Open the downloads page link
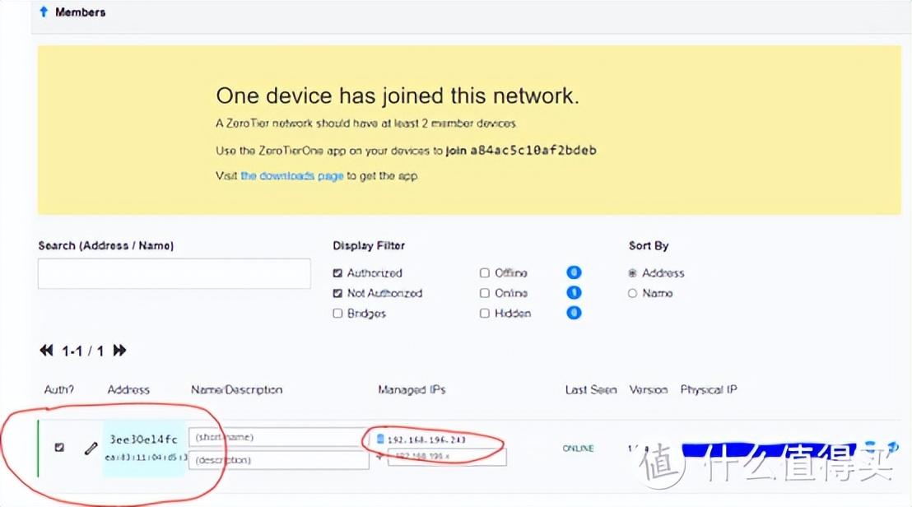 pos(292,175)
